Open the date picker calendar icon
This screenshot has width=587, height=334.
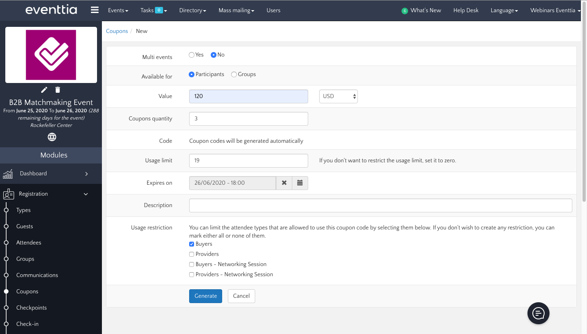300,183
